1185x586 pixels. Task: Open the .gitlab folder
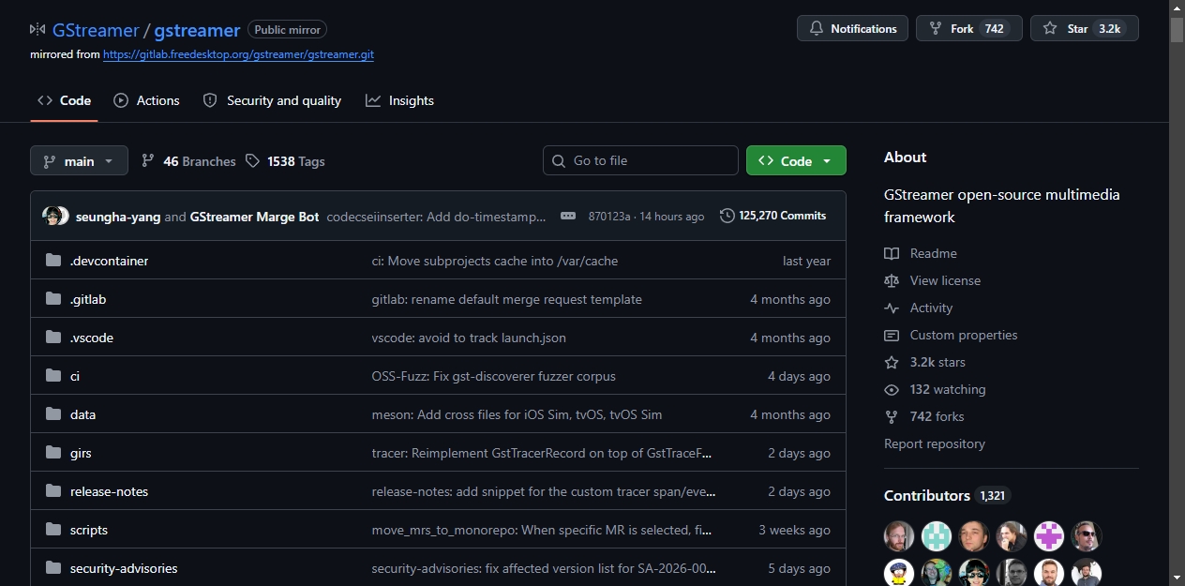(x=88, y=299)
